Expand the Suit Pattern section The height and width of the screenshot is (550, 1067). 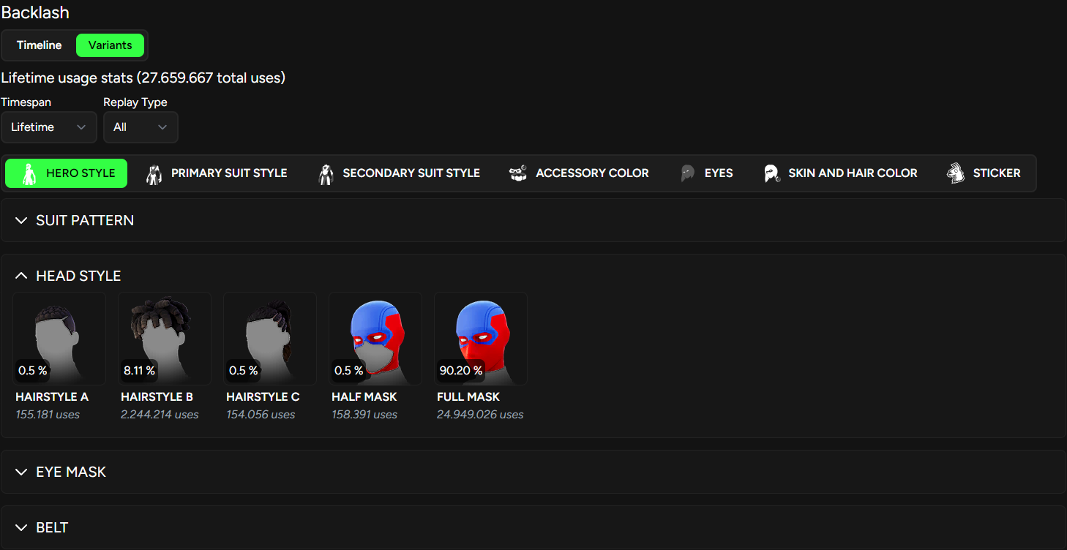pos(84,220)
